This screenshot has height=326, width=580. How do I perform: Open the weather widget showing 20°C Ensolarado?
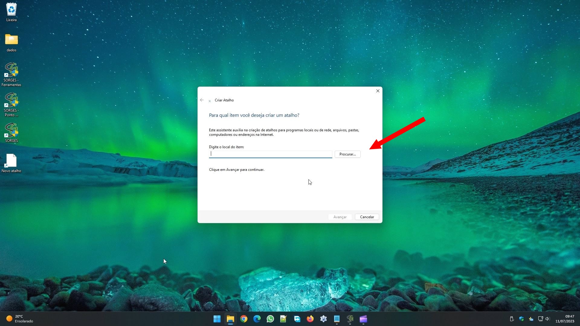pos(20,319)
